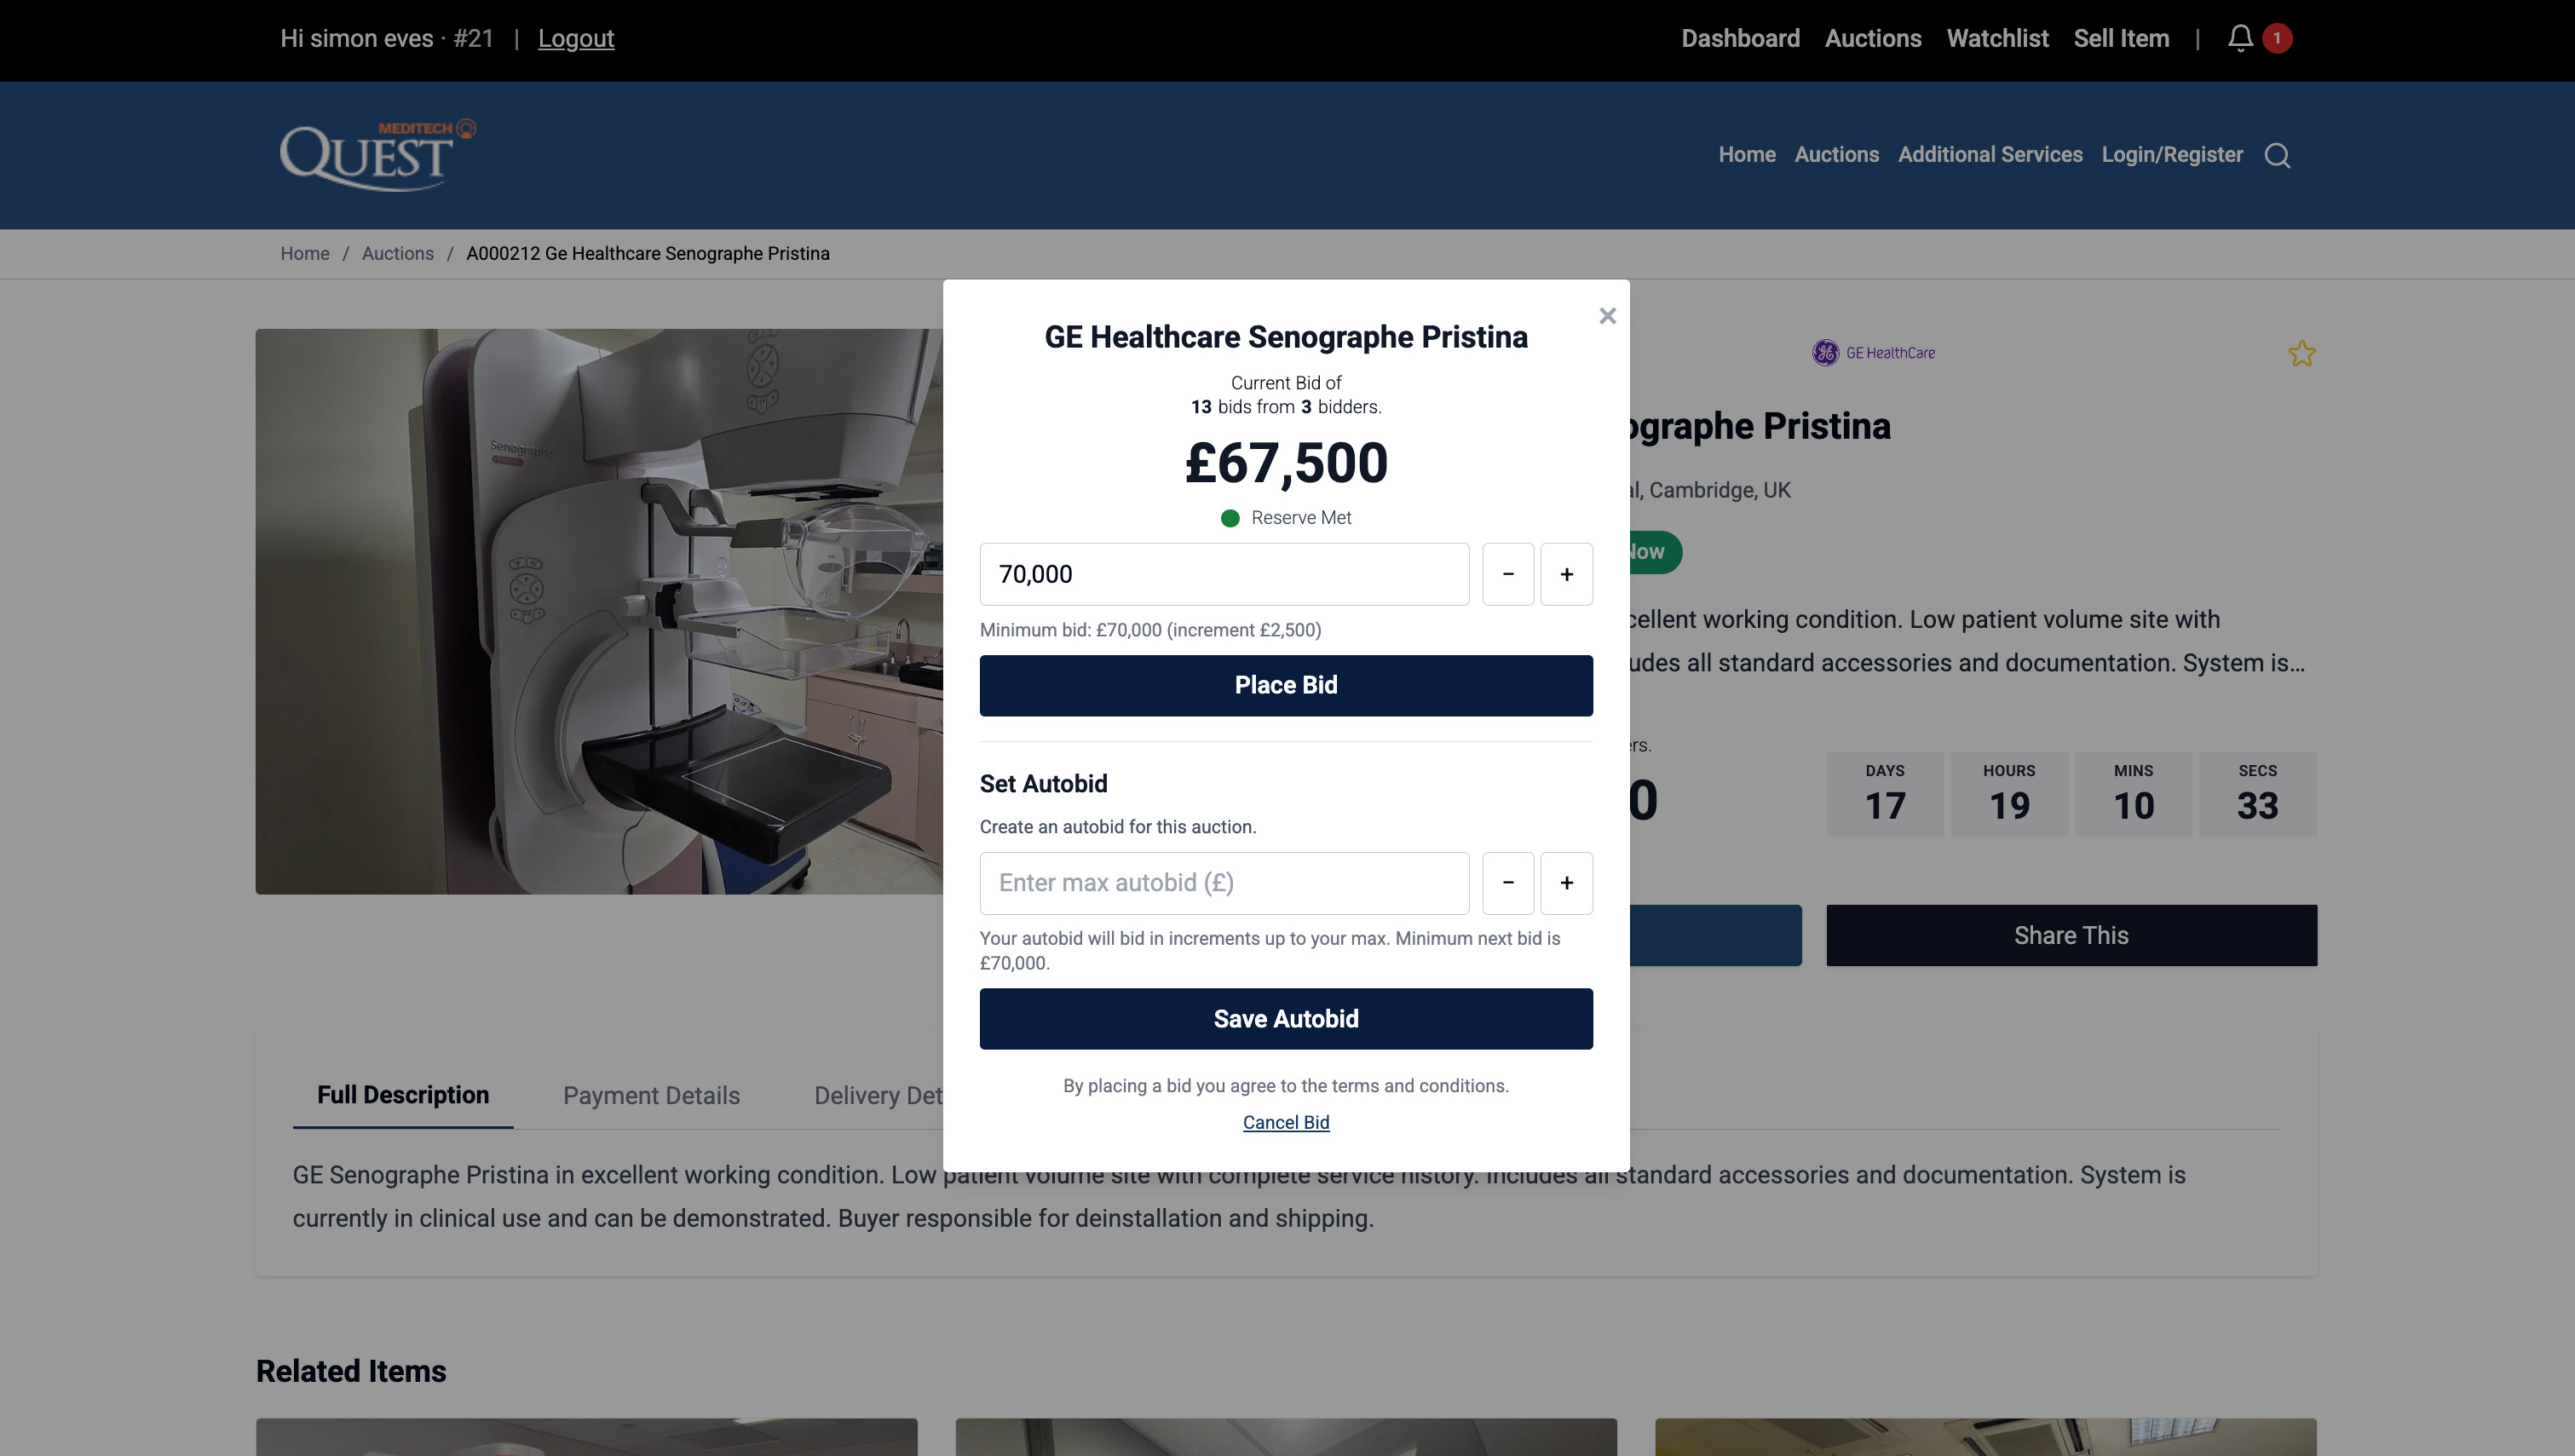The height and width of the screenshot is (1456, 2575).
Task: Open Watchlist in the top menu
Action: click(1997, 38)
